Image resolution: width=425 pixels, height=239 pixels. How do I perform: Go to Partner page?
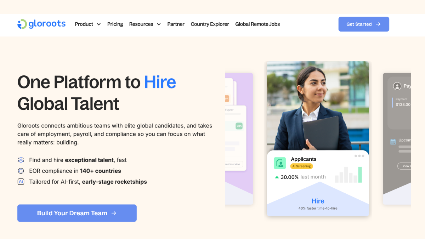pos(176,24)
